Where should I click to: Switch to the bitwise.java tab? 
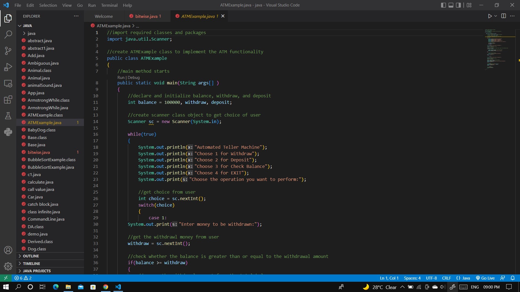tap(146, 16)
